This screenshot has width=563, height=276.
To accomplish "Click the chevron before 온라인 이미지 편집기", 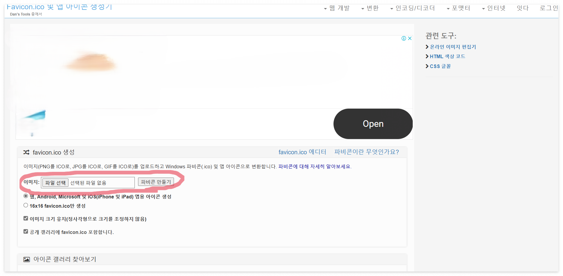I will (427, 47).
